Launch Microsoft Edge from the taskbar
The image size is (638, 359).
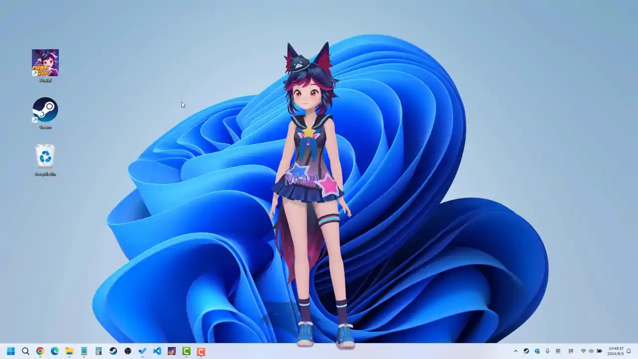click(55, 351)
